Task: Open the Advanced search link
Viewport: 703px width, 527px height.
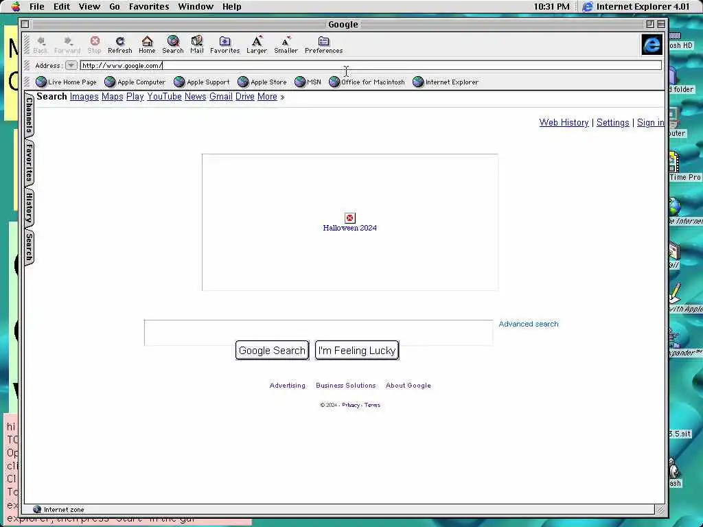Action: tap(529, 324)
